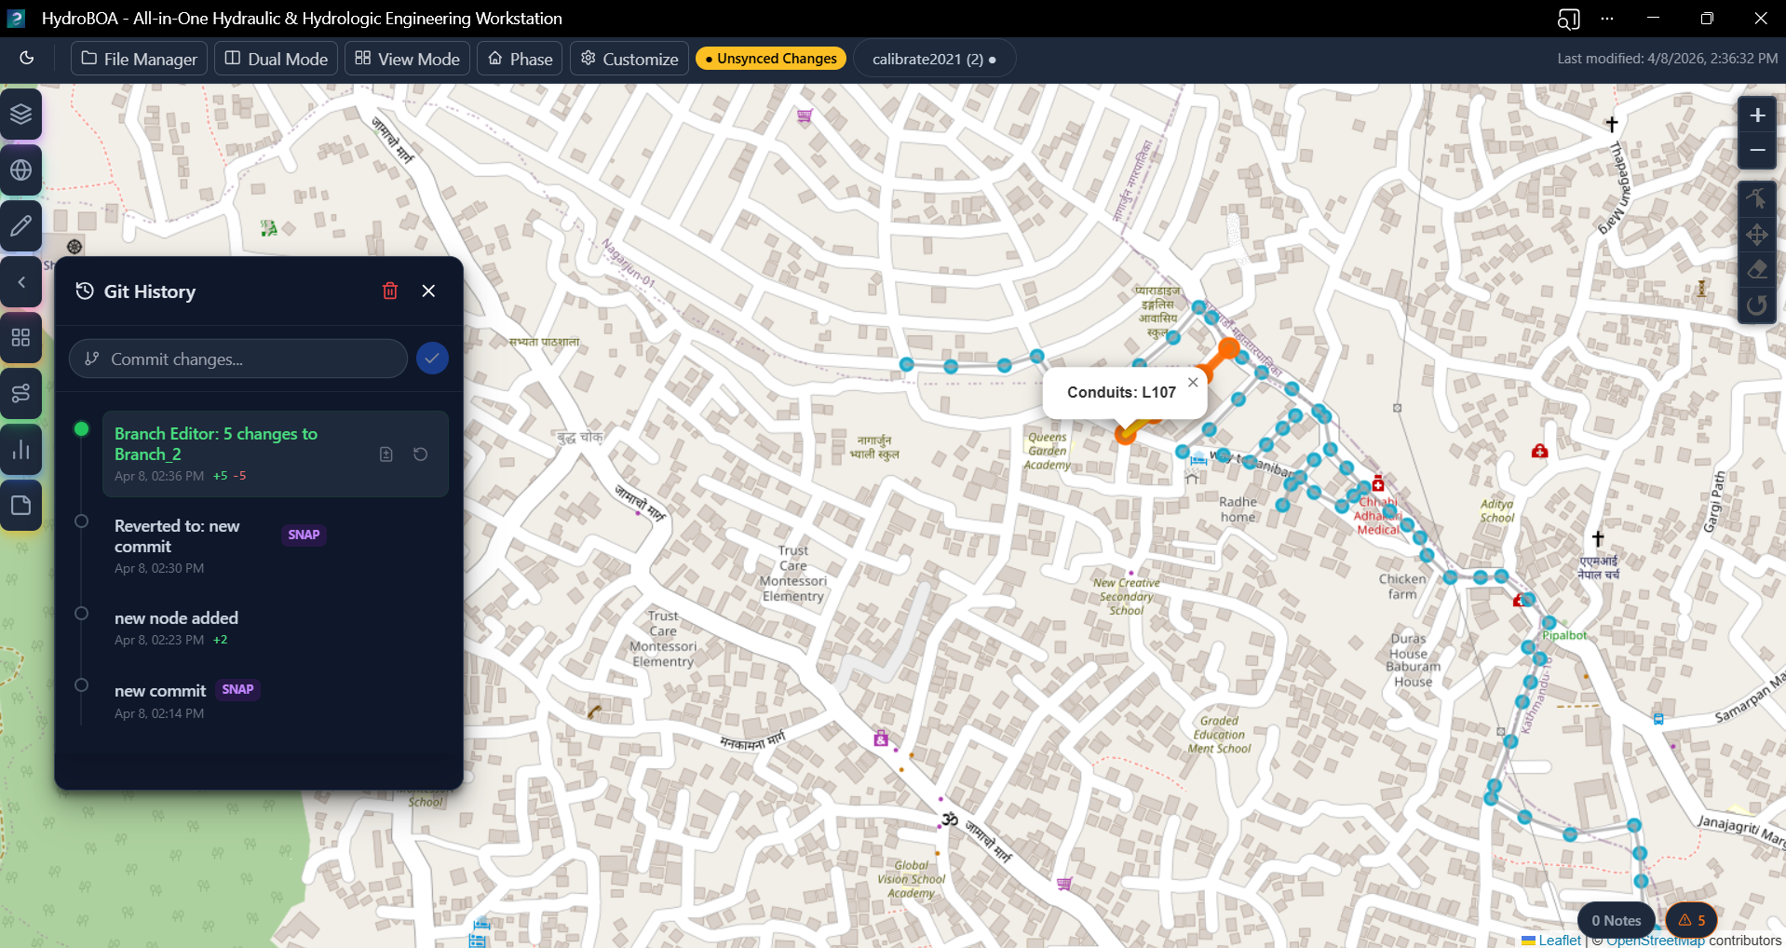Open File Manager
Viewport: 1786px width, 948px height.
click(x=140, y=59)
